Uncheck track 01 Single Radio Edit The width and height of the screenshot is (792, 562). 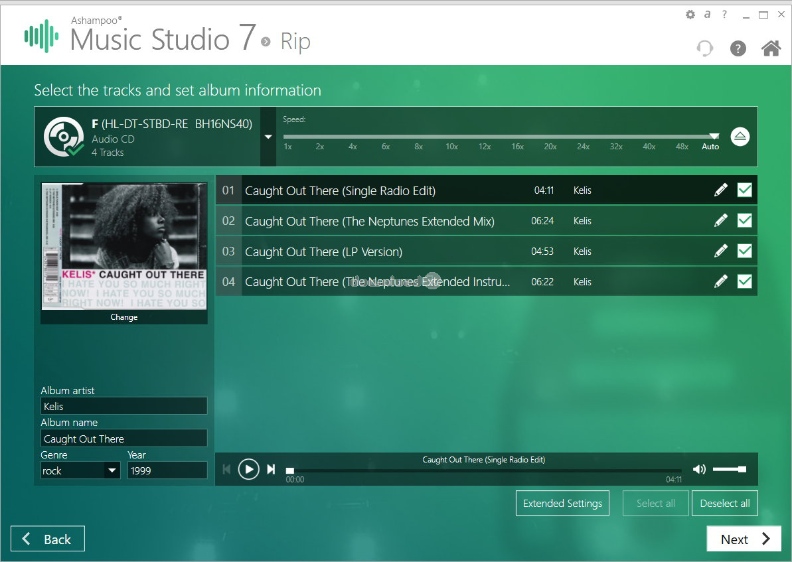pyautogui.click(x=744, y=190)
